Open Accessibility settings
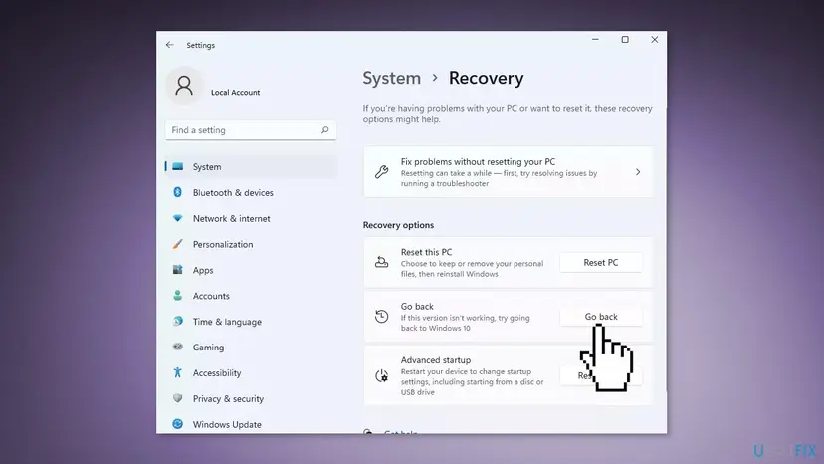 [250, 373]
